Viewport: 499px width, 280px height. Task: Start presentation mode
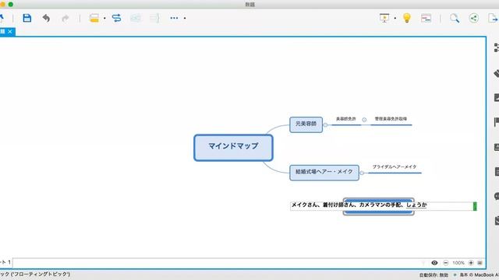click(x=384, y=18)
